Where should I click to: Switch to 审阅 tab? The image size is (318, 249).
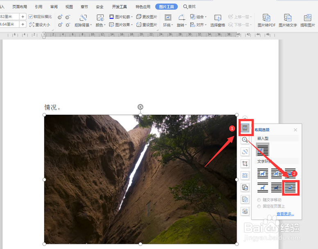coord(54,7)
